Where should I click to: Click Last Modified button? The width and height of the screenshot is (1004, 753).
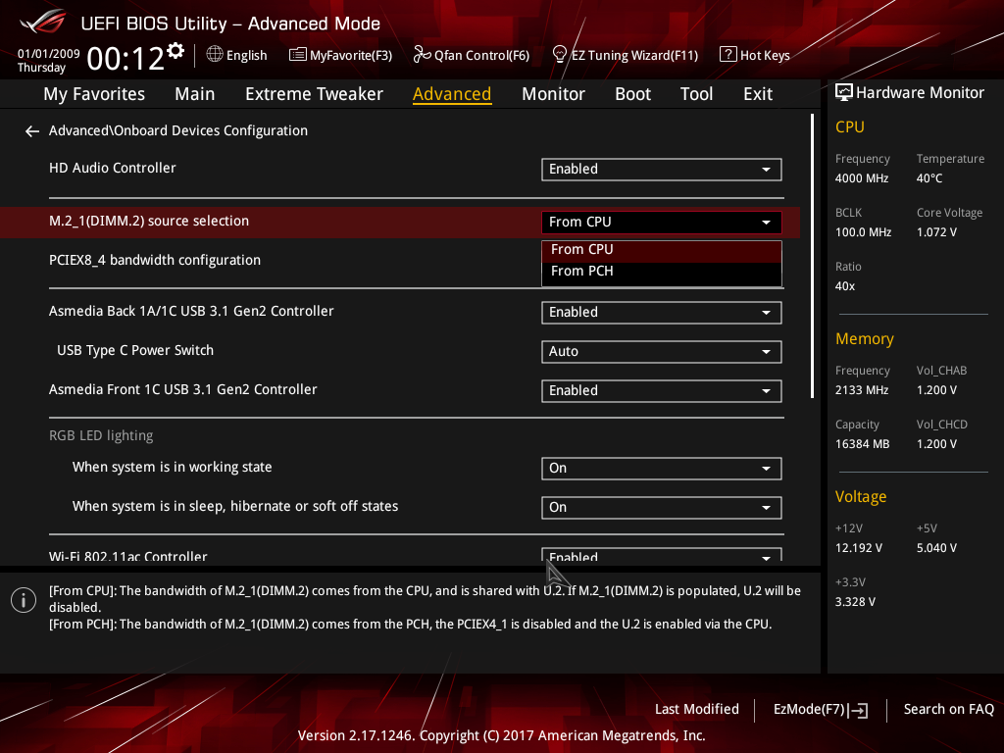(x=697, y=710)
